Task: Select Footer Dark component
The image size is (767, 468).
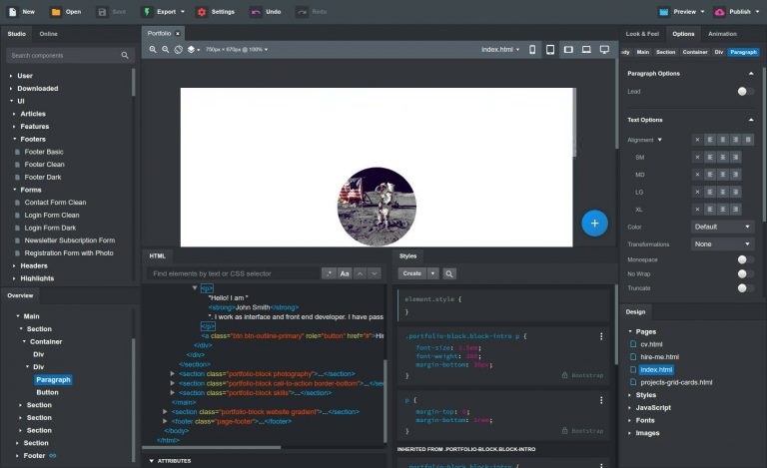Action: pos(43,177)
